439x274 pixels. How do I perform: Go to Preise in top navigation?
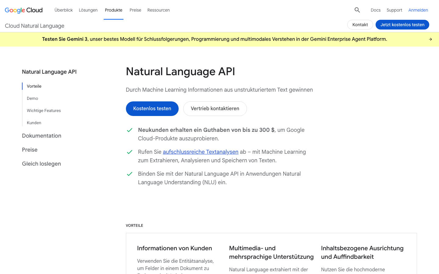coord(135,10)
